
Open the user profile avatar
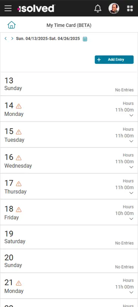coord(114,8)
